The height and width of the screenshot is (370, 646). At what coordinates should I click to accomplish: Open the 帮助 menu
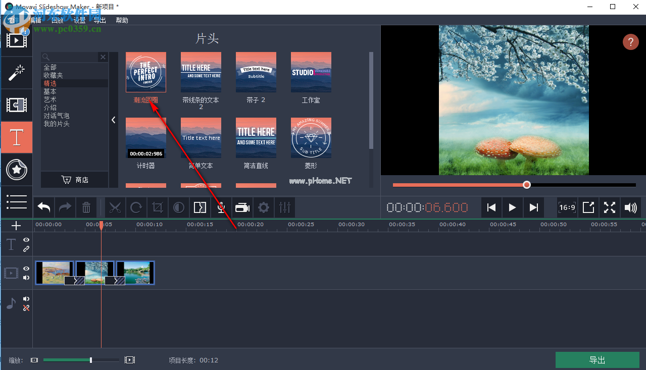(x=122, y=20)
